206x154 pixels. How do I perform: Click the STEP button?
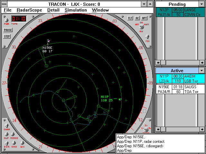coord(7,36)
